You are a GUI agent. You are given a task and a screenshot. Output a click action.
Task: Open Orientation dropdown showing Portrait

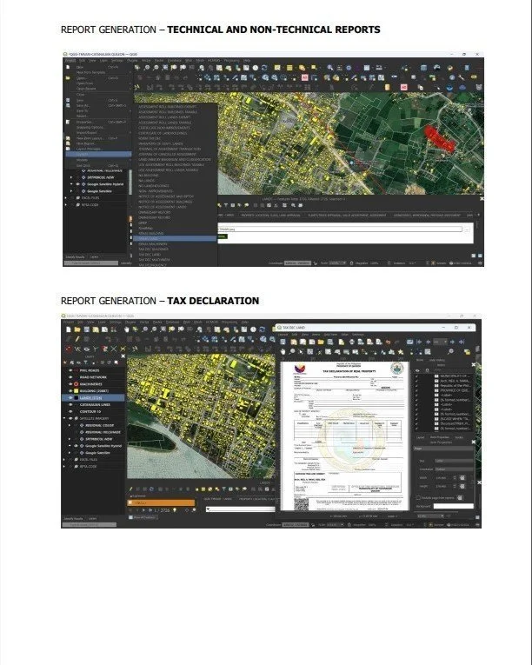click(454, 469)
